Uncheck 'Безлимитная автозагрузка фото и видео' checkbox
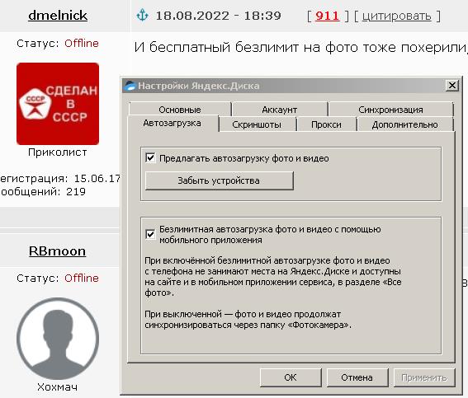Screen dimensions: 468x398 [150, 235]
